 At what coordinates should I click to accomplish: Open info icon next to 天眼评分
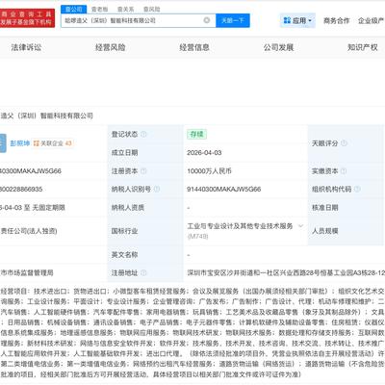(x=344, y=143)
